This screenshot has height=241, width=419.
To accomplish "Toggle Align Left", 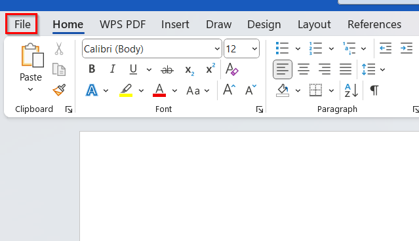I will pyautogui.click(x=283, y=69).
